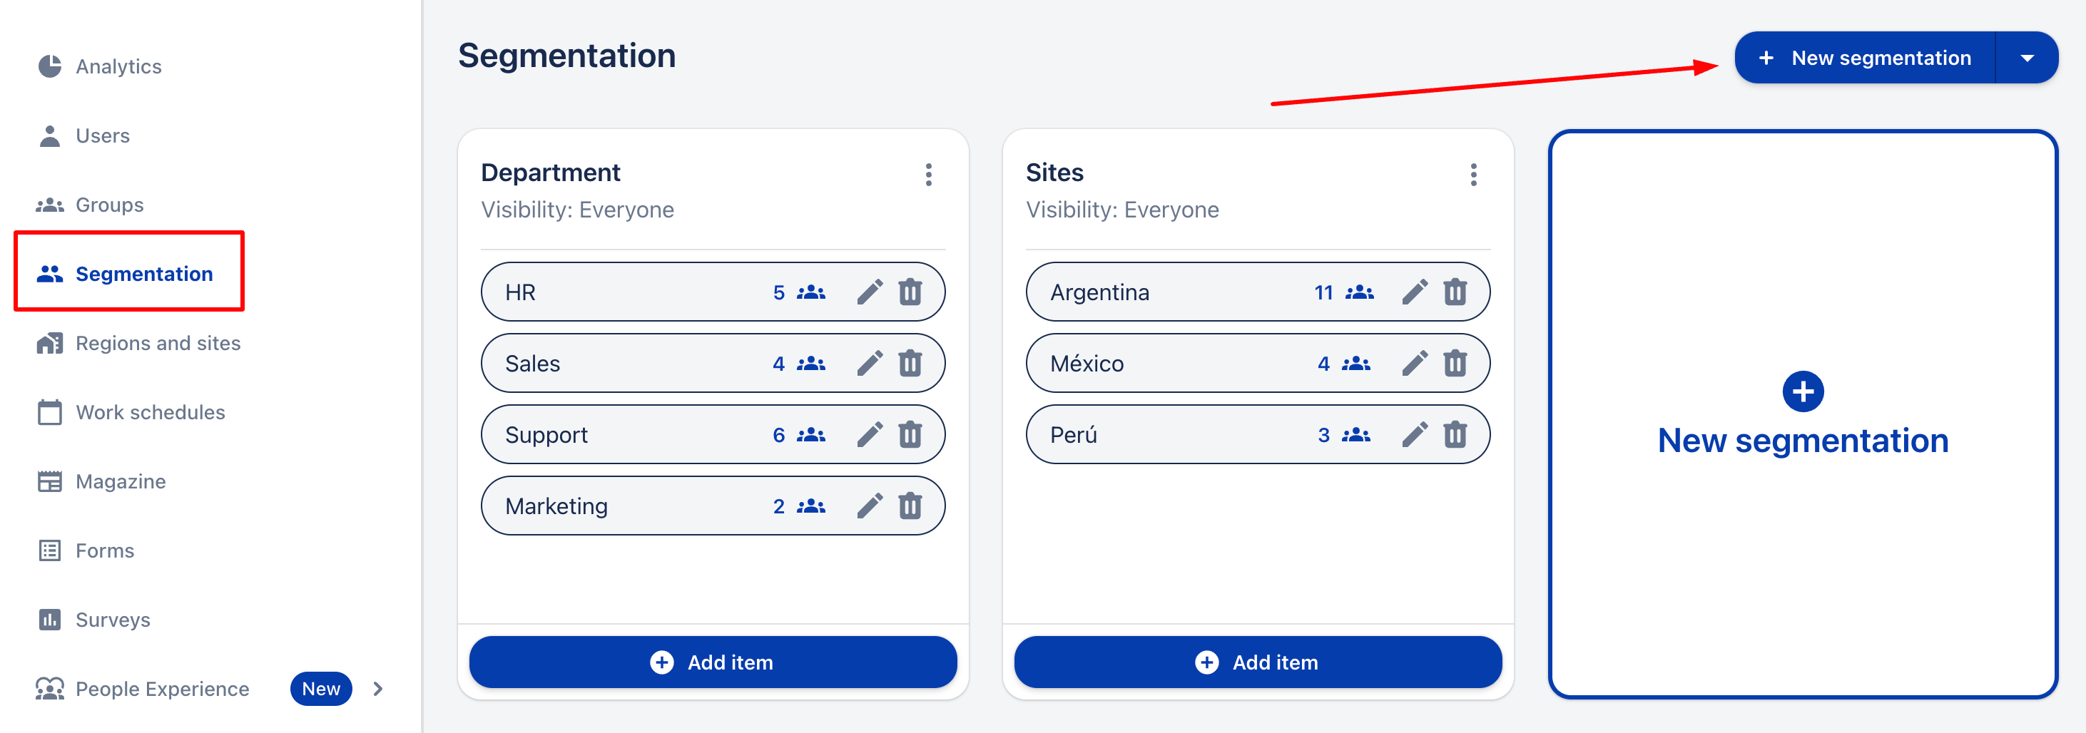Image resolution: width=2086 pixels, height=733 pixels.
Task: Open the Surveys menu item
Action: pos(113,620)
